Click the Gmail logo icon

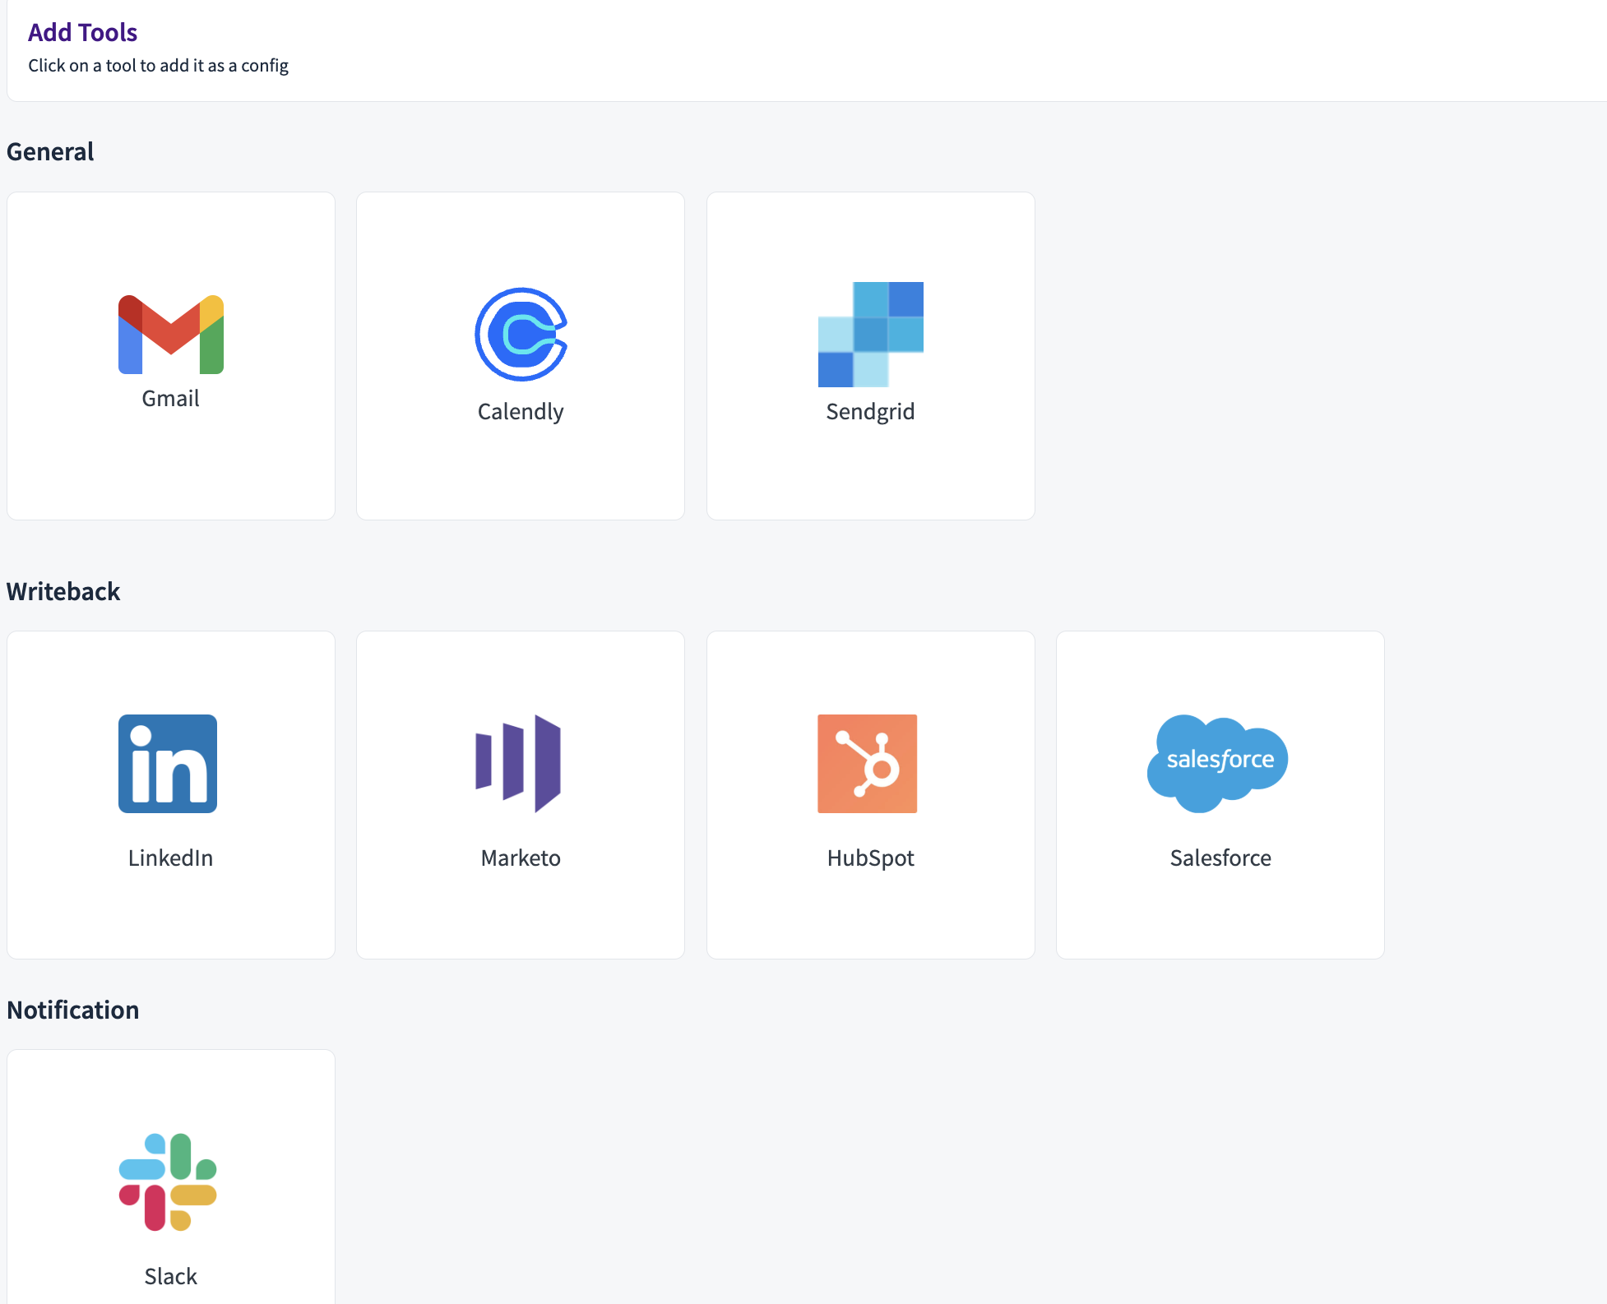pyautogui.click(x=171, y=335)
